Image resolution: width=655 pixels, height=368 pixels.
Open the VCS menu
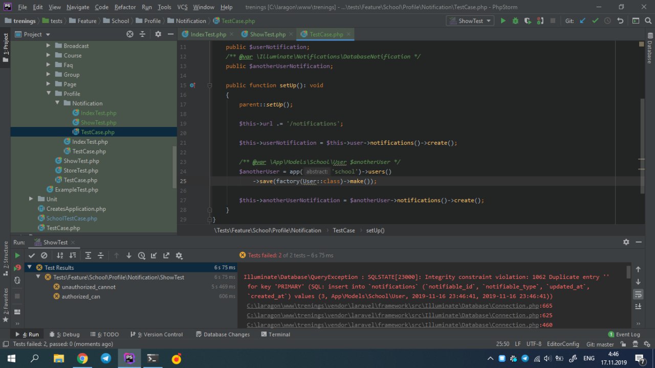182,7
